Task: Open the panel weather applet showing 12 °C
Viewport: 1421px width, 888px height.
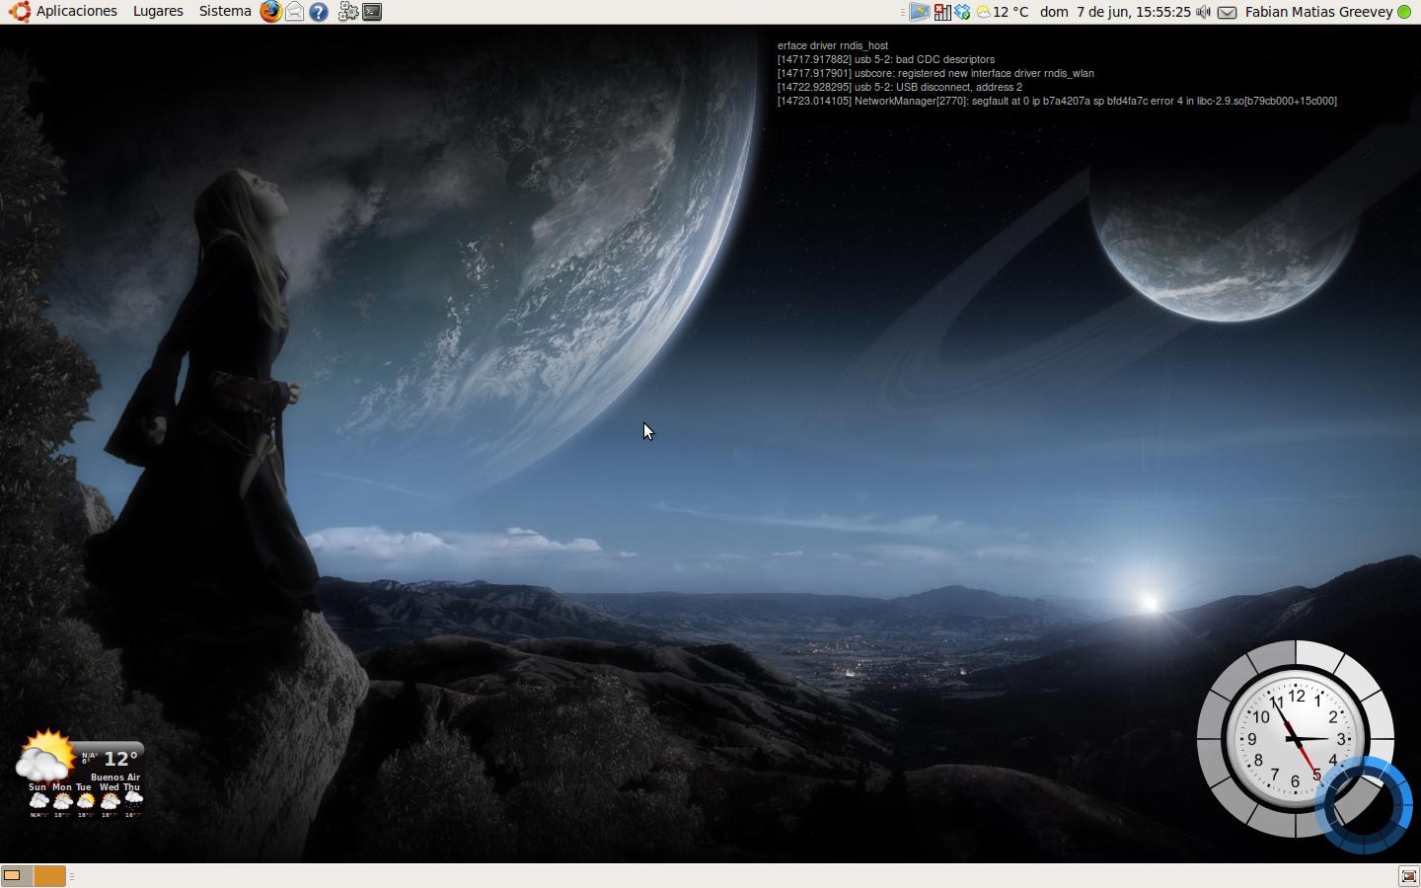Action: [x=1002, y=12]
